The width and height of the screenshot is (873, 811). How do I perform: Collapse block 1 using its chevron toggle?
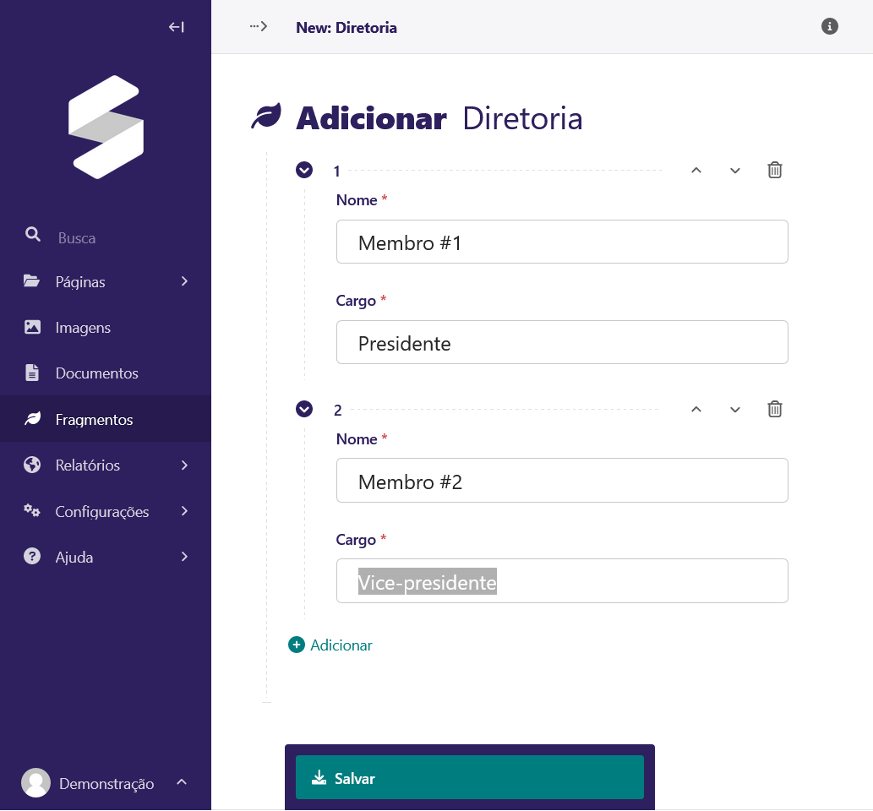(x=304, y=171)
